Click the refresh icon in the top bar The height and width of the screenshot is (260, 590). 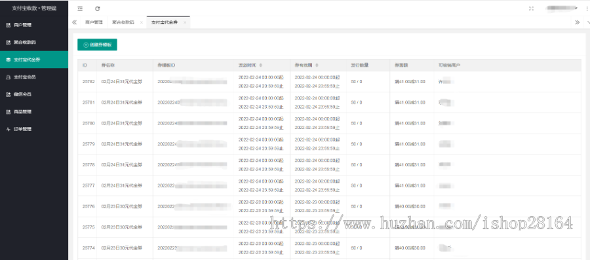[x=98, y=9]
